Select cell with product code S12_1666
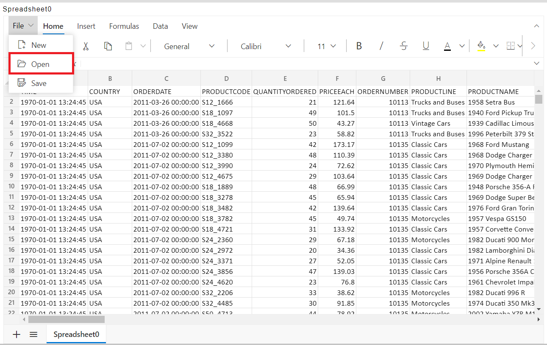This screenshot has width=547, height=345. (227, 102)
